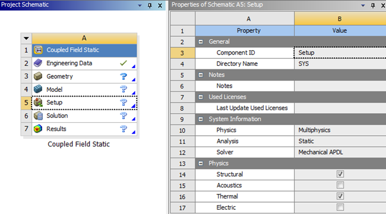386x214 pixels.
Task: Click the Geometry cell icon
Action: tap(38, 76)
